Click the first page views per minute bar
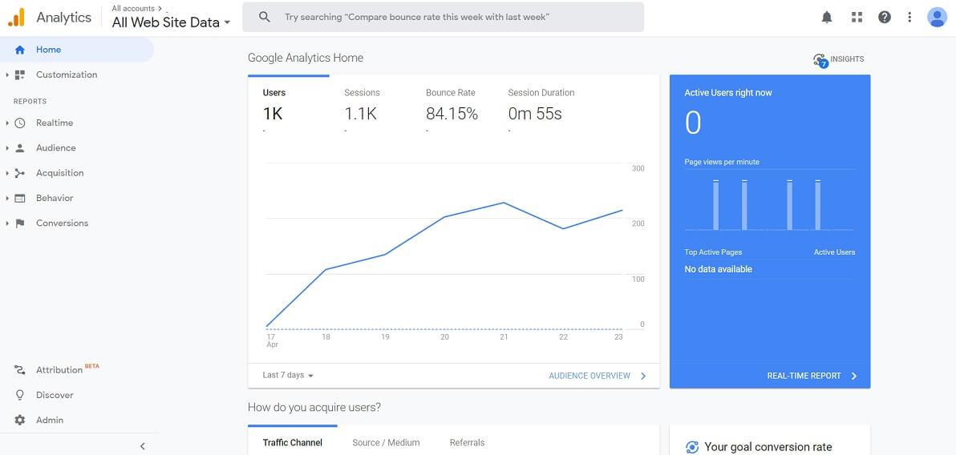 click(715, 204)
